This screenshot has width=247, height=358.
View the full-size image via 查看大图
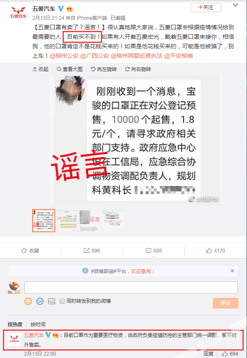point(70,69)
